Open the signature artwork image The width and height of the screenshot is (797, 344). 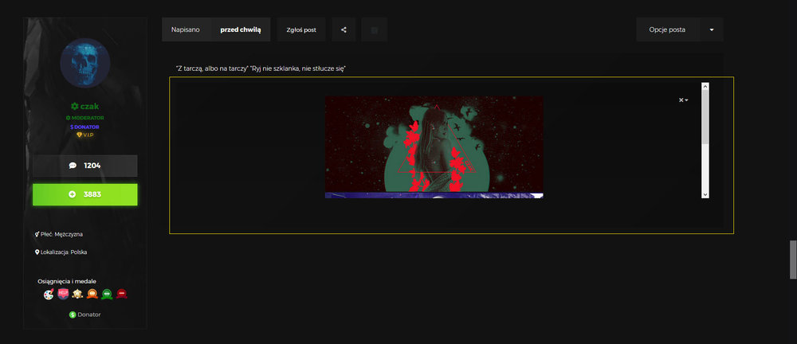tap(434, 147)
